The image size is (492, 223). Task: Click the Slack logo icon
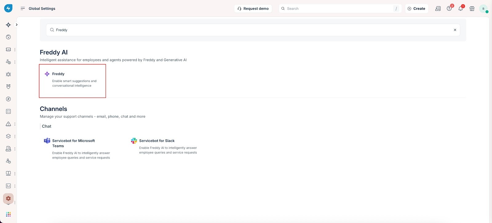coord(134,141)
